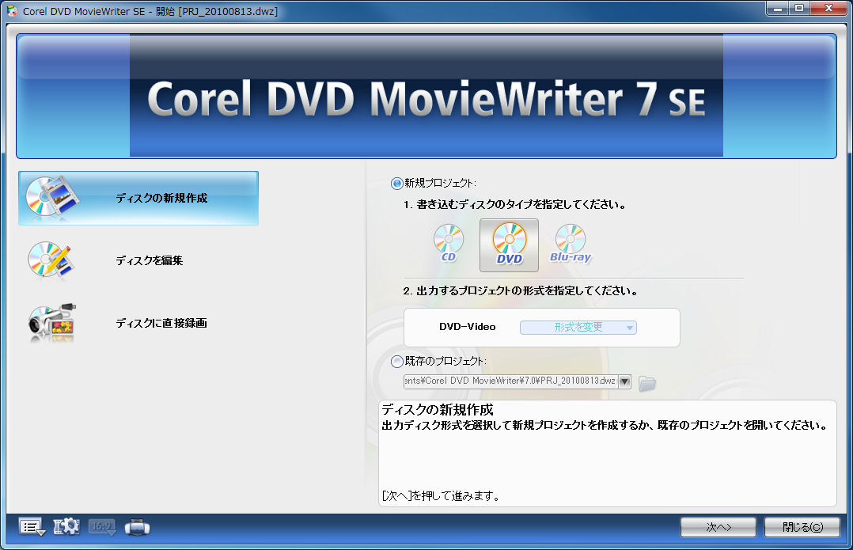Browse for project with folder icon
This screenshot has width=853, height=550.
646,383
